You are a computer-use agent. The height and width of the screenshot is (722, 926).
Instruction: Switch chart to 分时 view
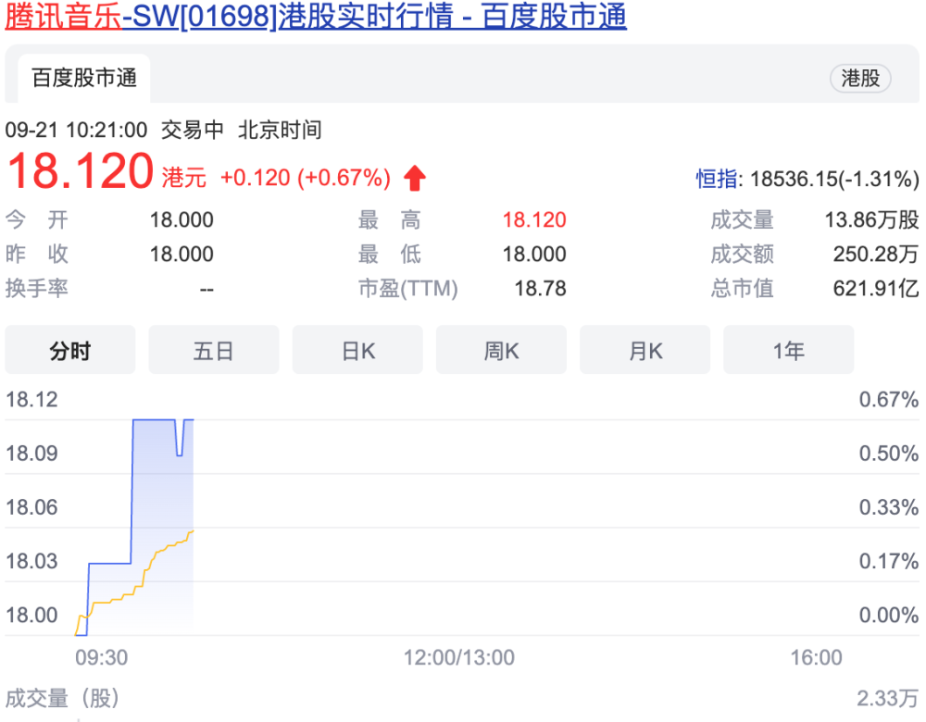point(70,350)
